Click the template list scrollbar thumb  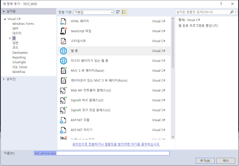click(x=173, y=44)
